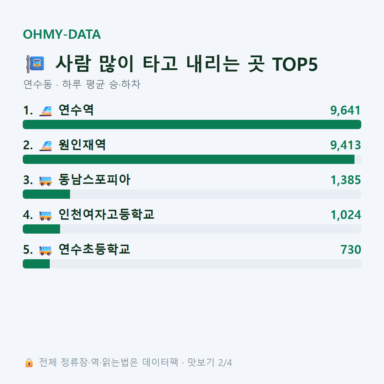This screenshot has width=384, height=384.
Task: Click the 1,385 value for 동남스포피아
Action: (346, 180)
